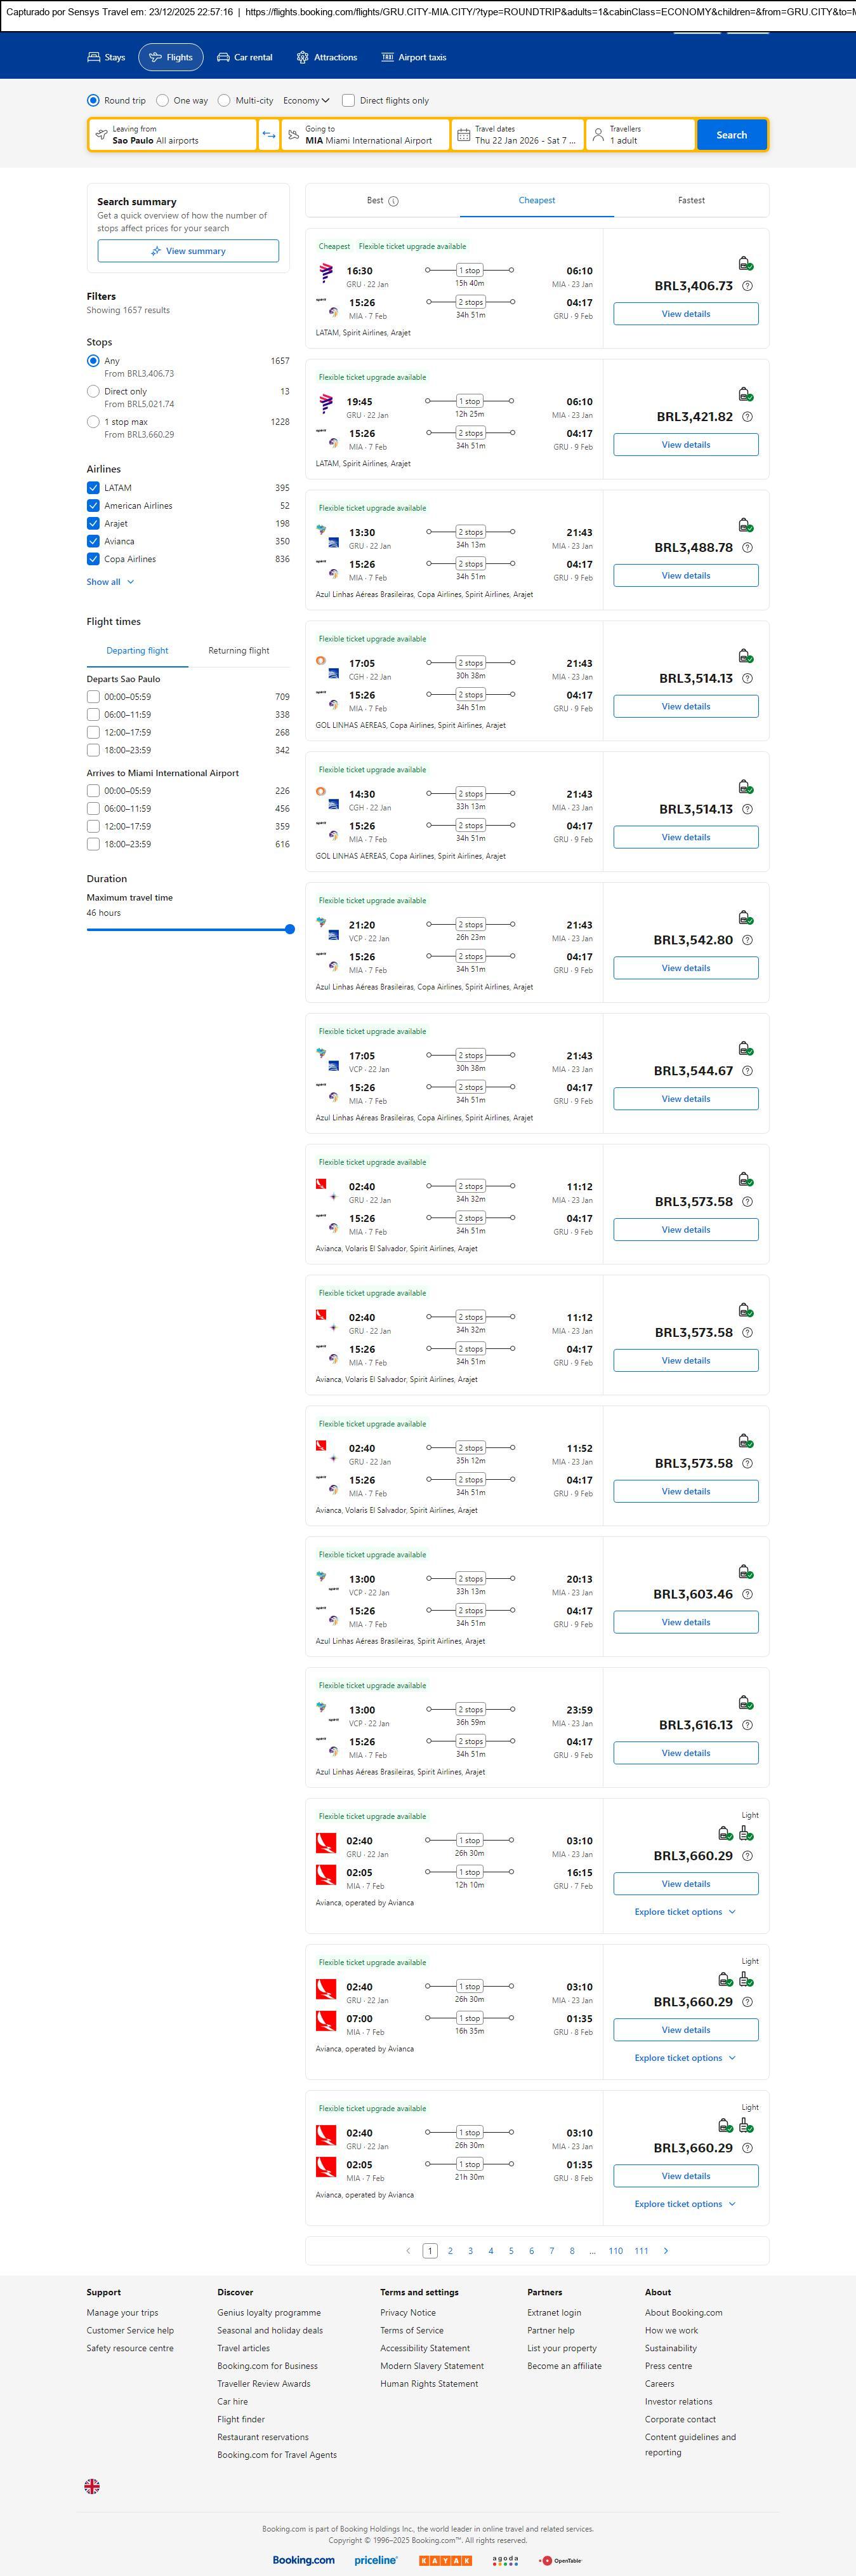856x2576 pixels.
Task: Click the blue Search button
Action: (x=731, y=135)
